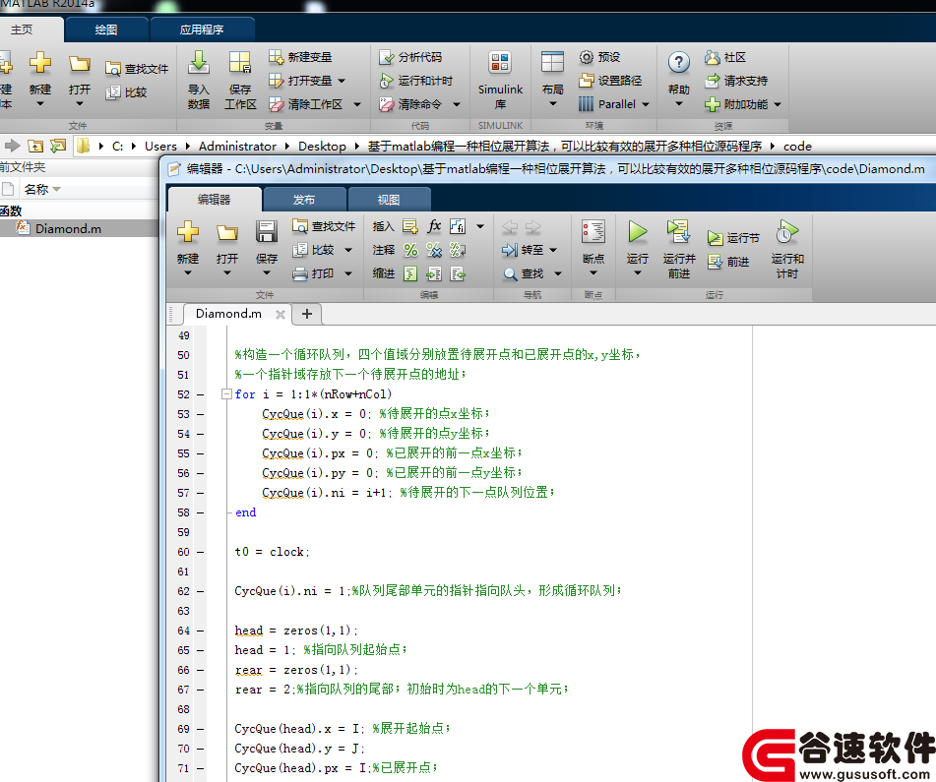Select the Home (主页) tab

tap(22, 30)
